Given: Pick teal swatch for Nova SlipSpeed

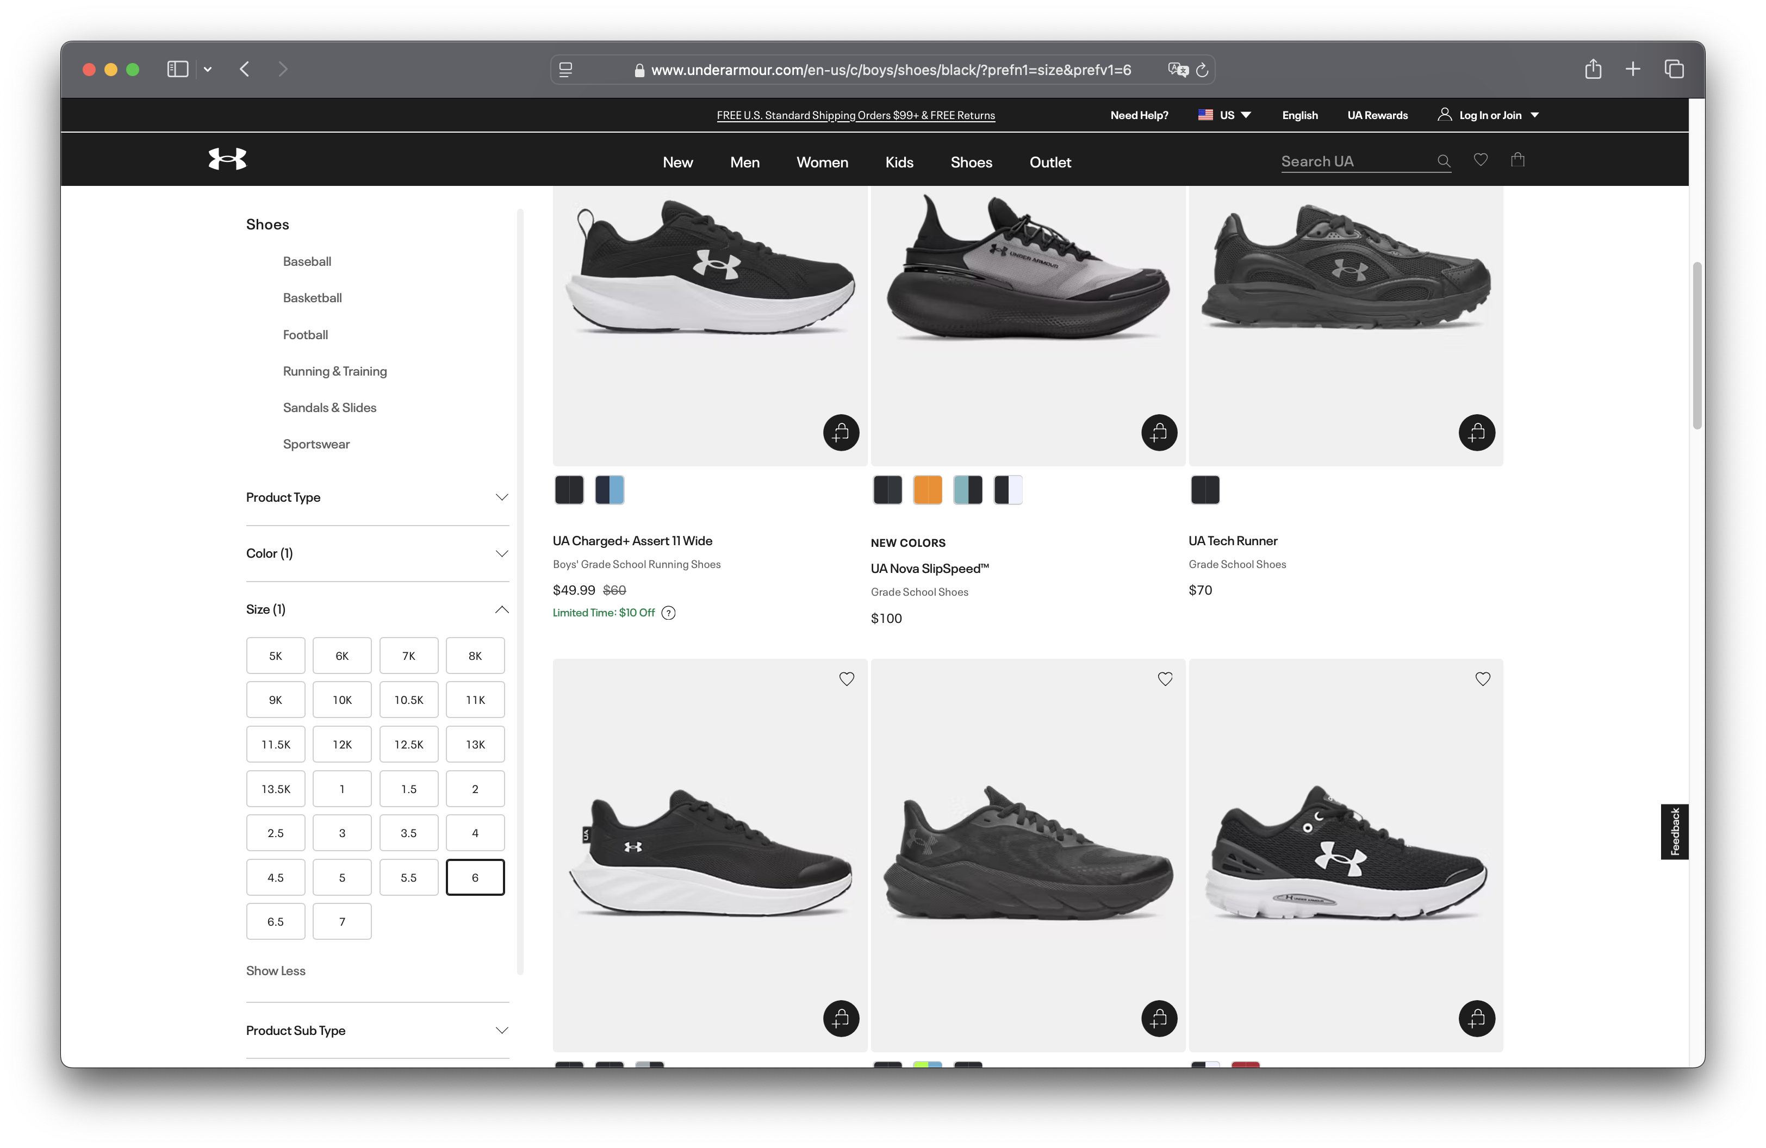Looking at the screenshot, I should pyautogui.click(x=968, y=490).
